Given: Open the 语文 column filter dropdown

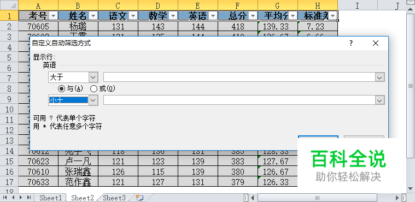Looking at the screenshot, I should pyautogui.click(x=133, y=16).
